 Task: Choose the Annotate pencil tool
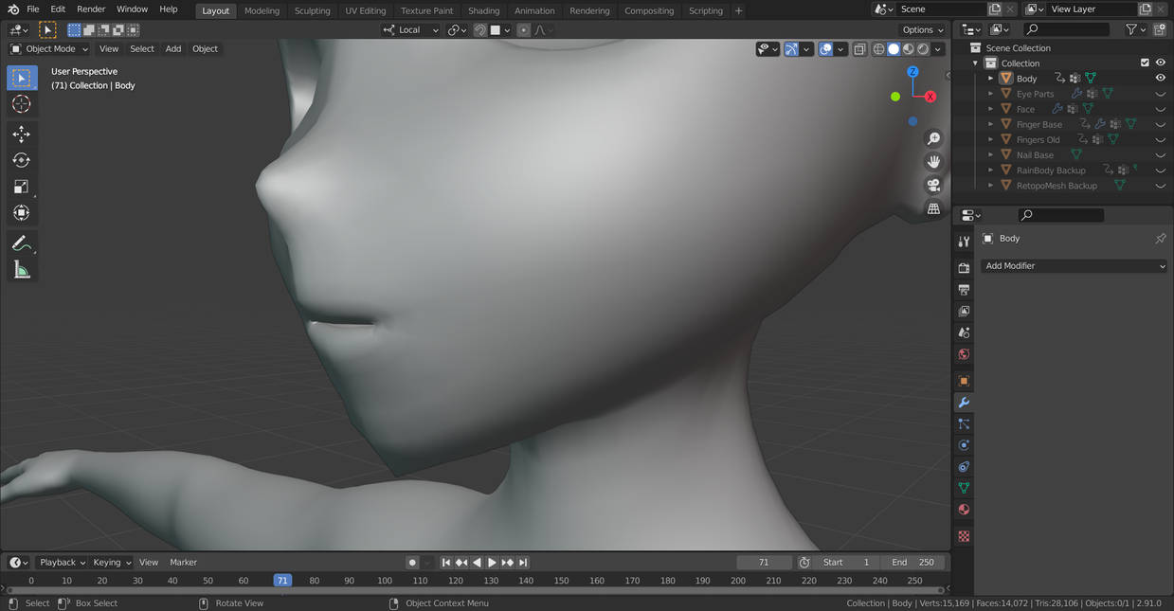tap(21, 243)
